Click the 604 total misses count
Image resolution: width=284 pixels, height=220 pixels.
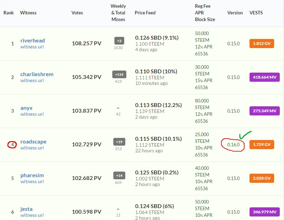pyautogui.click(x=118, y=182)
